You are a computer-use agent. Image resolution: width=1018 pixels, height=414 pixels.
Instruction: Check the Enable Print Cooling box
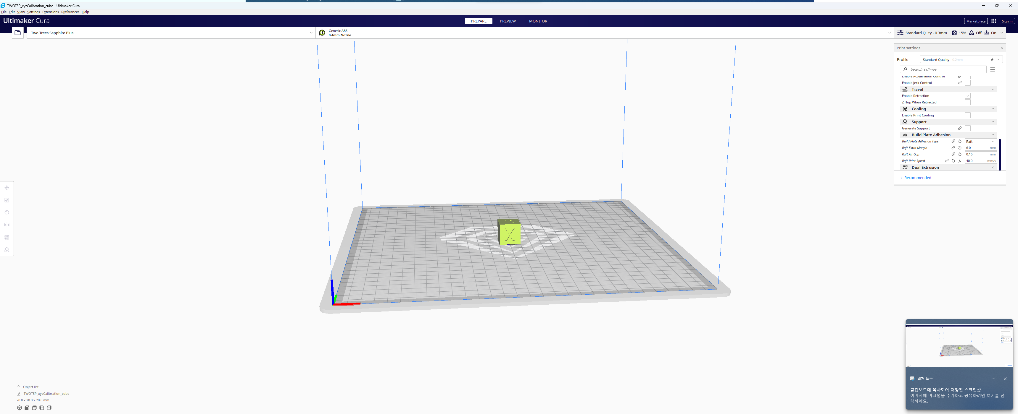tap(967, 115)
